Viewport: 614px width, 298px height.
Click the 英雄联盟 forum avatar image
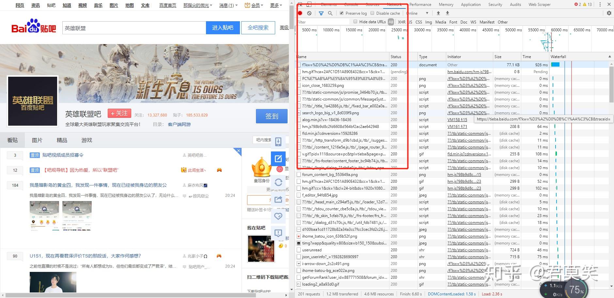[x=33, y=101]
